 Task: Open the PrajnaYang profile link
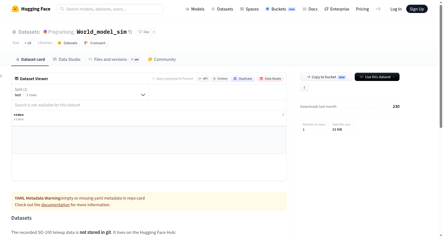click(x=61, y=32)
